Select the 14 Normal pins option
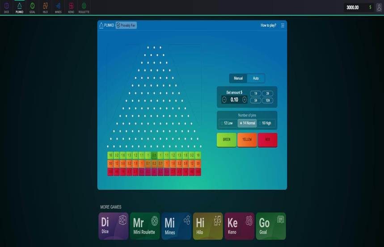 pos(247,123)
